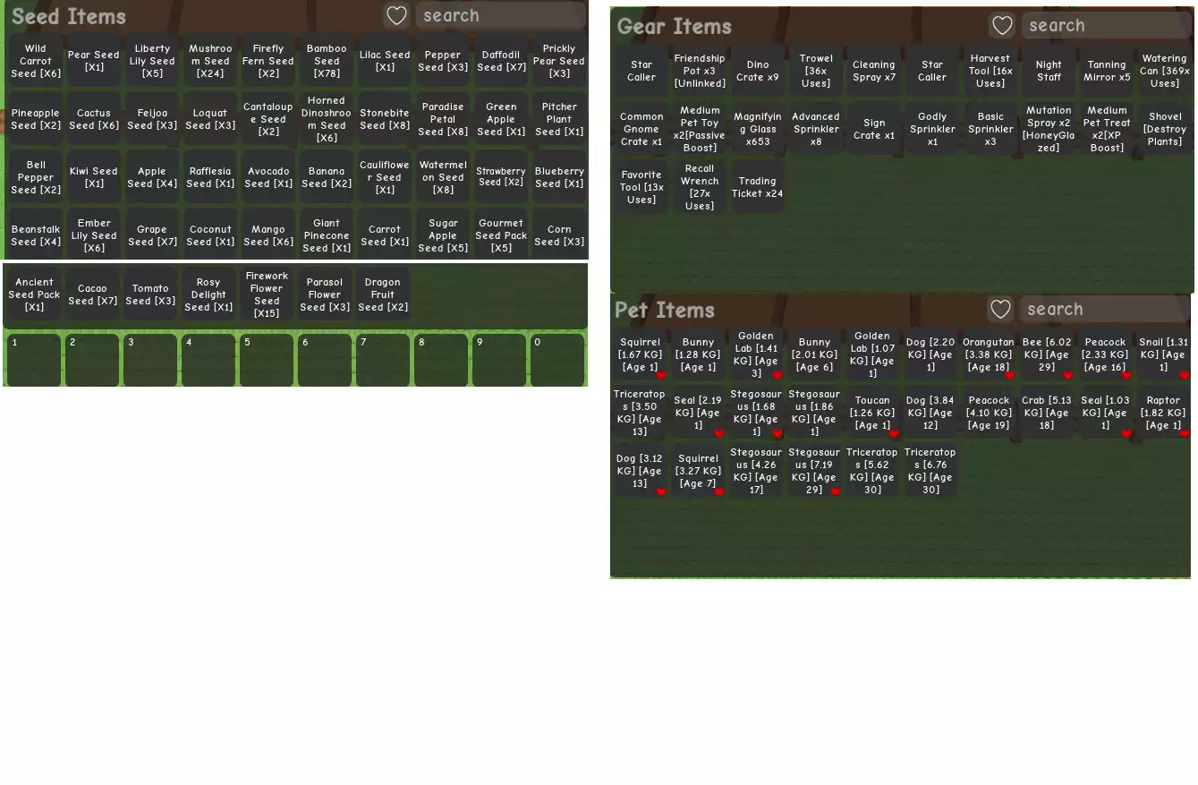Toggle favorites heart in Seed Items panel
Screen dimensions: 1198x785
[396, 15]
